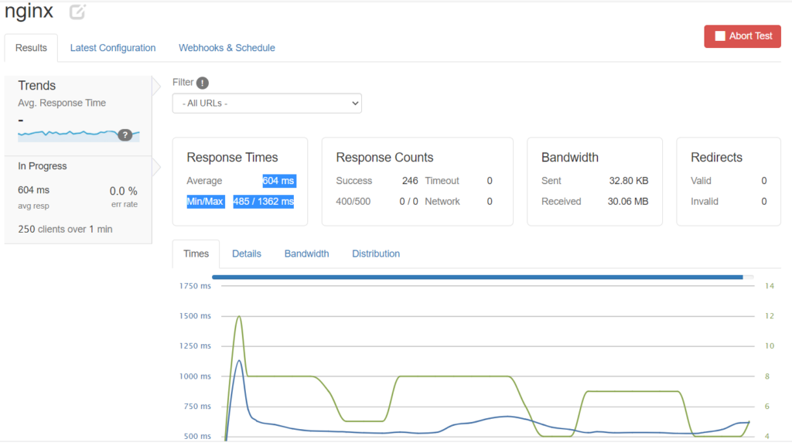792x446 pixels.
Task: Click the Valid redirects label
Action: coord(701,181)
